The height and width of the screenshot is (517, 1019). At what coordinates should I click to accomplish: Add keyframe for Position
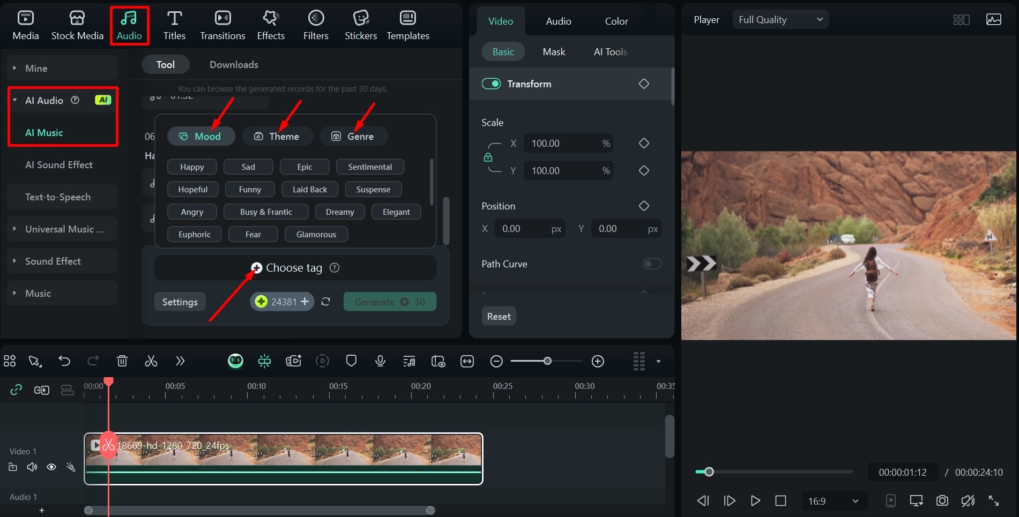644,206
